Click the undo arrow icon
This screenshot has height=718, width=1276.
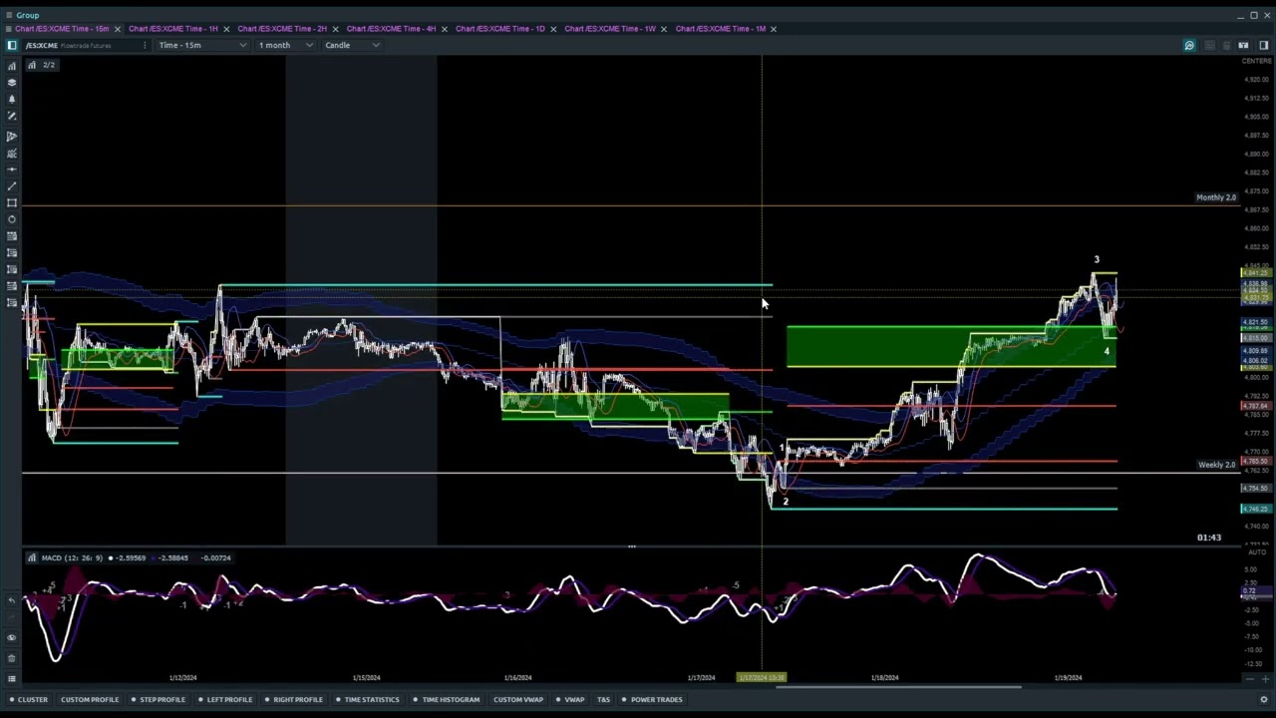pyautogui.click(x=12, y=601)
